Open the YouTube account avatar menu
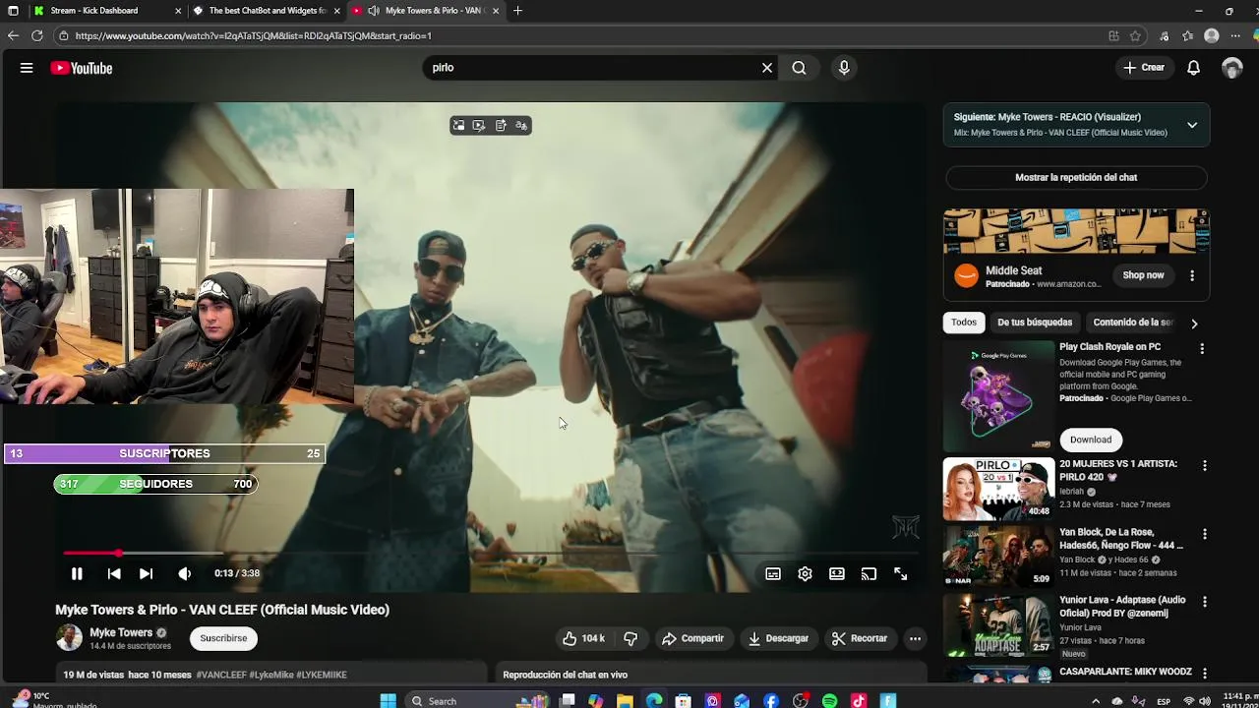1259x708 pixels. coord(1232,68)
